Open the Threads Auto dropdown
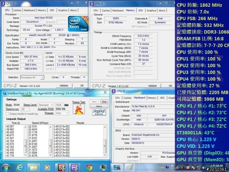The image size is (229, 172). coord(62,113)
